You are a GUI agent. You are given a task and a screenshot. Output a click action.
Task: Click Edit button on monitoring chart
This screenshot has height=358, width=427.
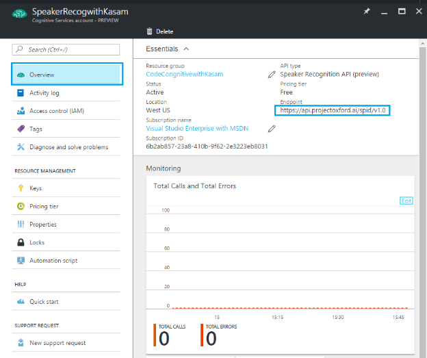click(406, 201)
